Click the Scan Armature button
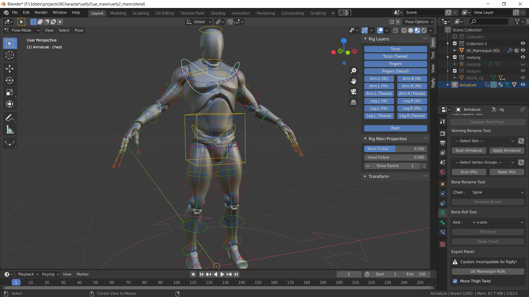This screenshot has width=529, height=297. tap(469, 150)
